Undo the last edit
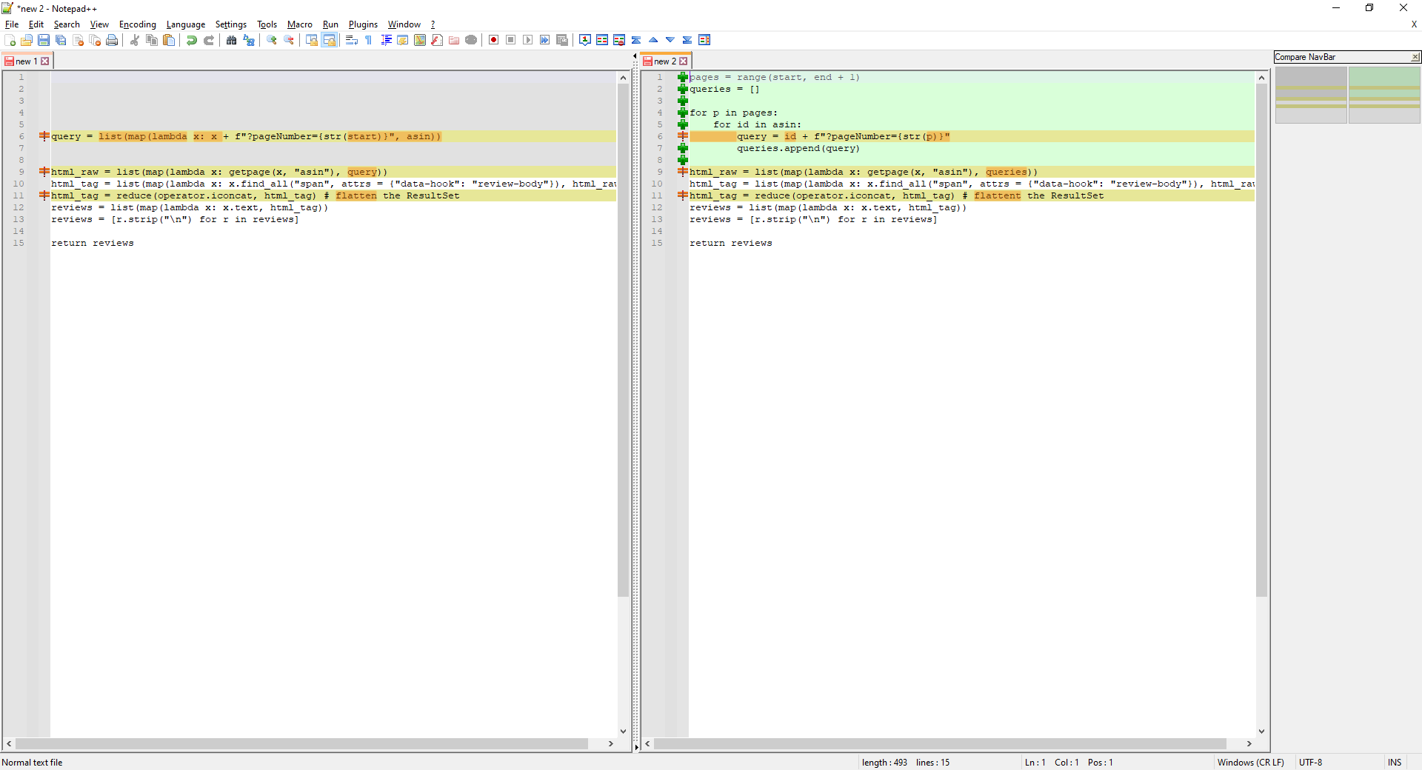Image resolution: width=1422 pixels, height=770 pixels. tap(192, 40)
